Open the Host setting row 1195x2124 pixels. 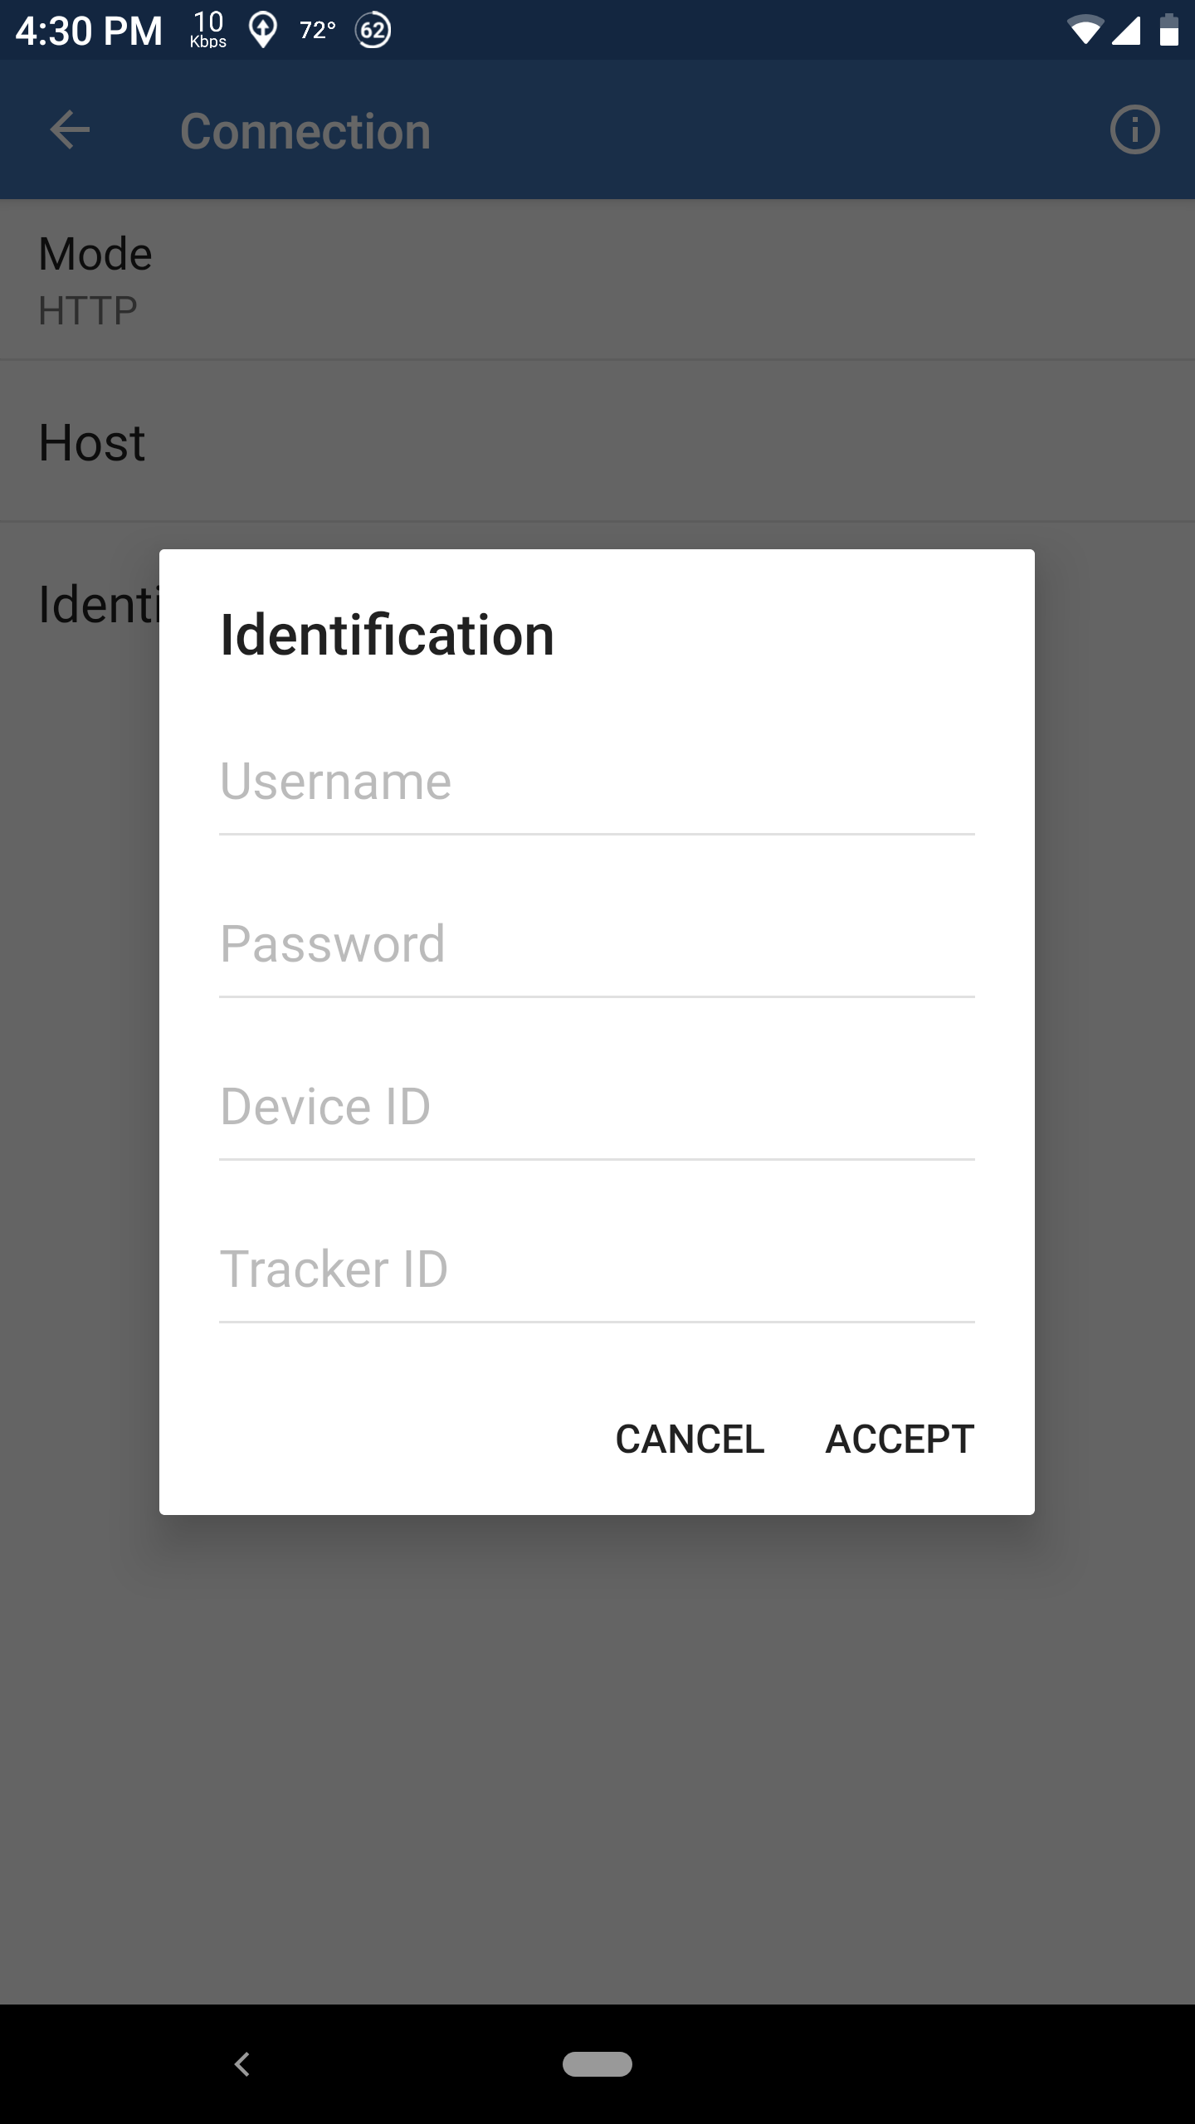(597, 441)
